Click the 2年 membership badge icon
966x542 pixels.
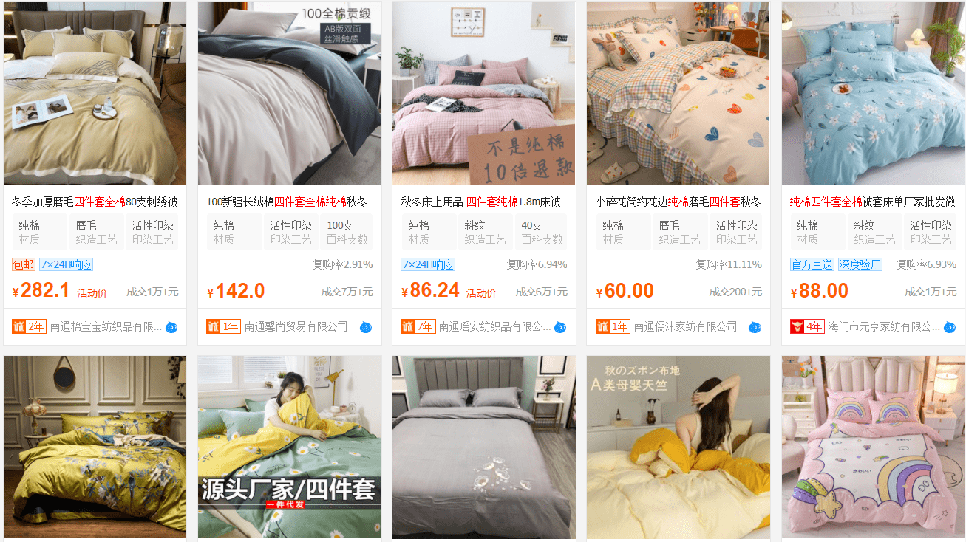30,326
